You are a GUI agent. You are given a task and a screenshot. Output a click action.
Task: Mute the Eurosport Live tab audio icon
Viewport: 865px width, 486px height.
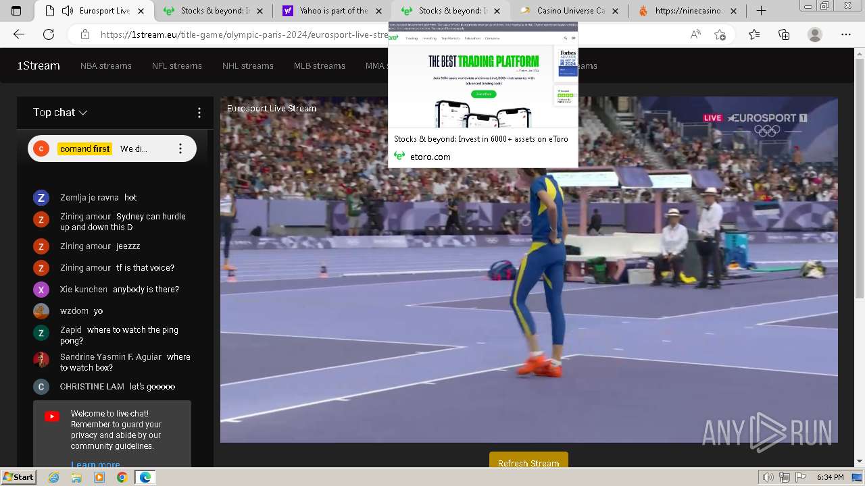[67, 11]
